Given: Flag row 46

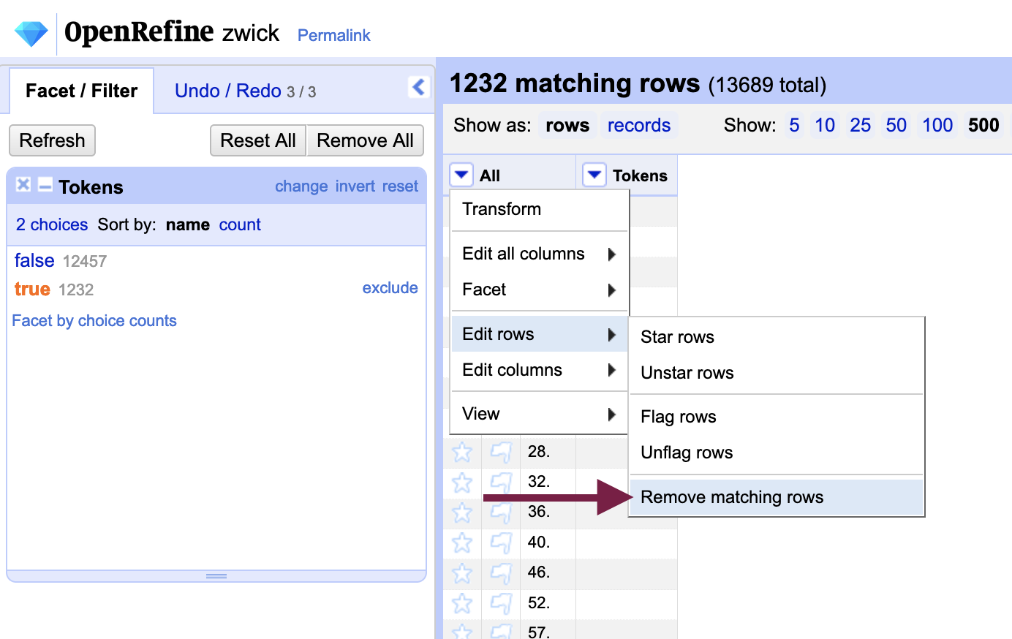Looking at the screenshot, I should tap(501, 573).
